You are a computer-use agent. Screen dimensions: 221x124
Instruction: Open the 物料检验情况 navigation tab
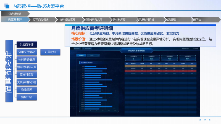67,20
